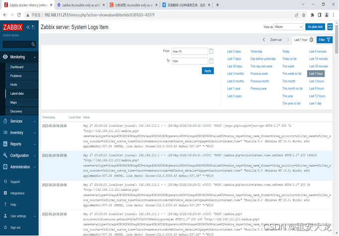Screen dimensions: 339x236
Task: Click the Administration gear icon
Action: (5, 166)
